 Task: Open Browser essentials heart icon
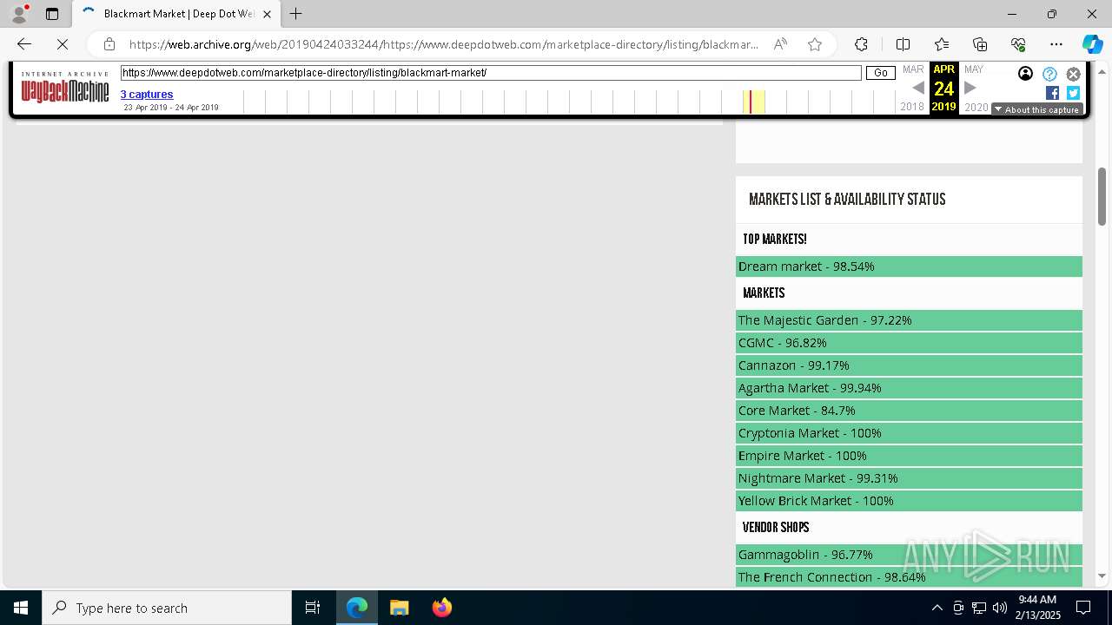coord(1018,44)
